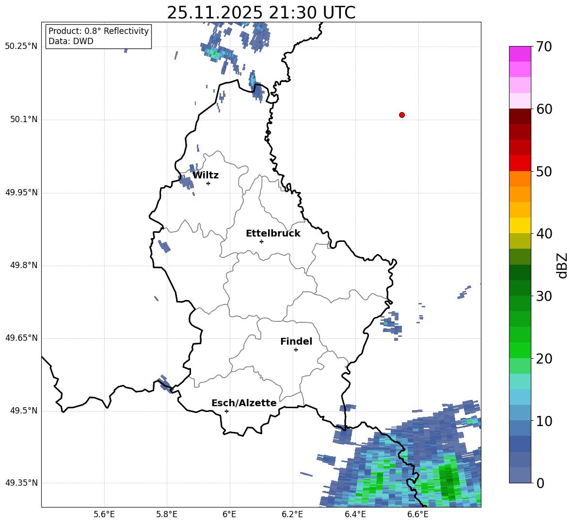
Task: Click the cross marker below Wiltz
Action: click(208, 183)
